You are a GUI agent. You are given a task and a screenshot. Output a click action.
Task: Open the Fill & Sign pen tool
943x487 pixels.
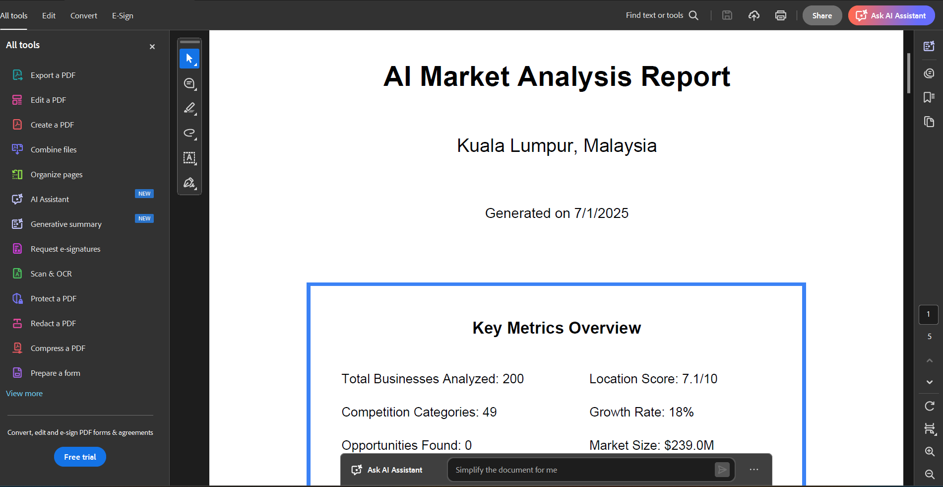(x=189, y=183)
